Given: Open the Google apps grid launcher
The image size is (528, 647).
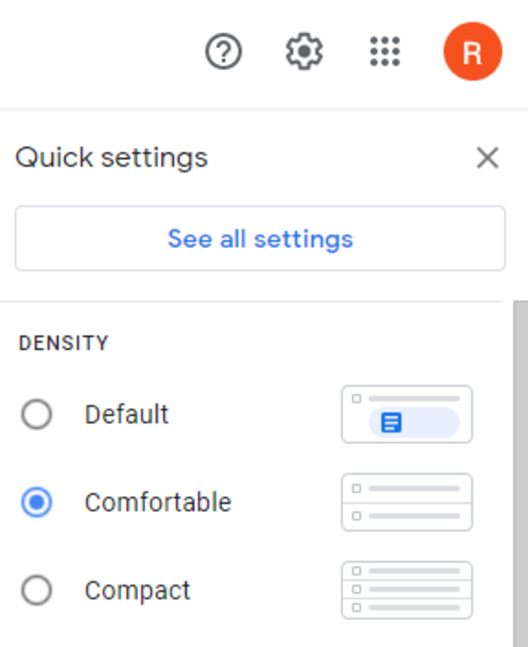Looking at the screenshot, I should (x=385, y=52).
